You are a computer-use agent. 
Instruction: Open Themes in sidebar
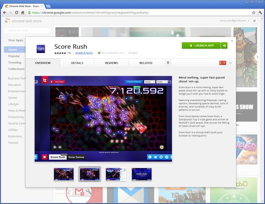click(13, 142)
